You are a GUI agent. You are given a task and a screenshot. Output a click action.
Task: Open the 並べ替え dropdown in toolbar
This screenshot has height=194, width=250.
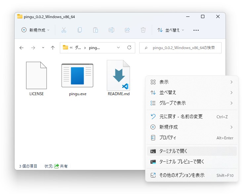171,30
